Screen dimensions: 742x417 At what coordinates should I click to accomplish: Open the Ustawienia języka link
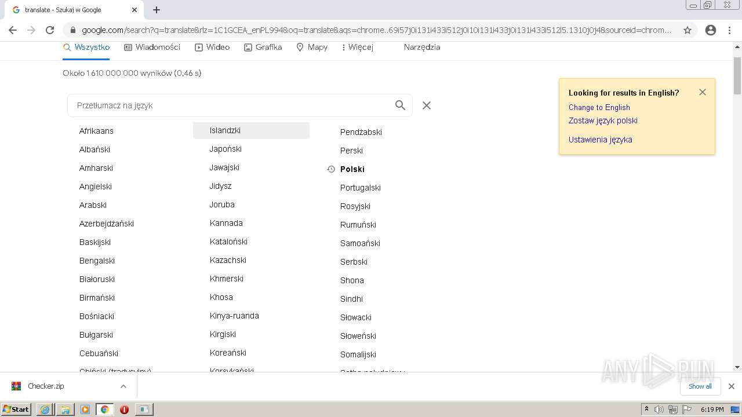point(600,140)
